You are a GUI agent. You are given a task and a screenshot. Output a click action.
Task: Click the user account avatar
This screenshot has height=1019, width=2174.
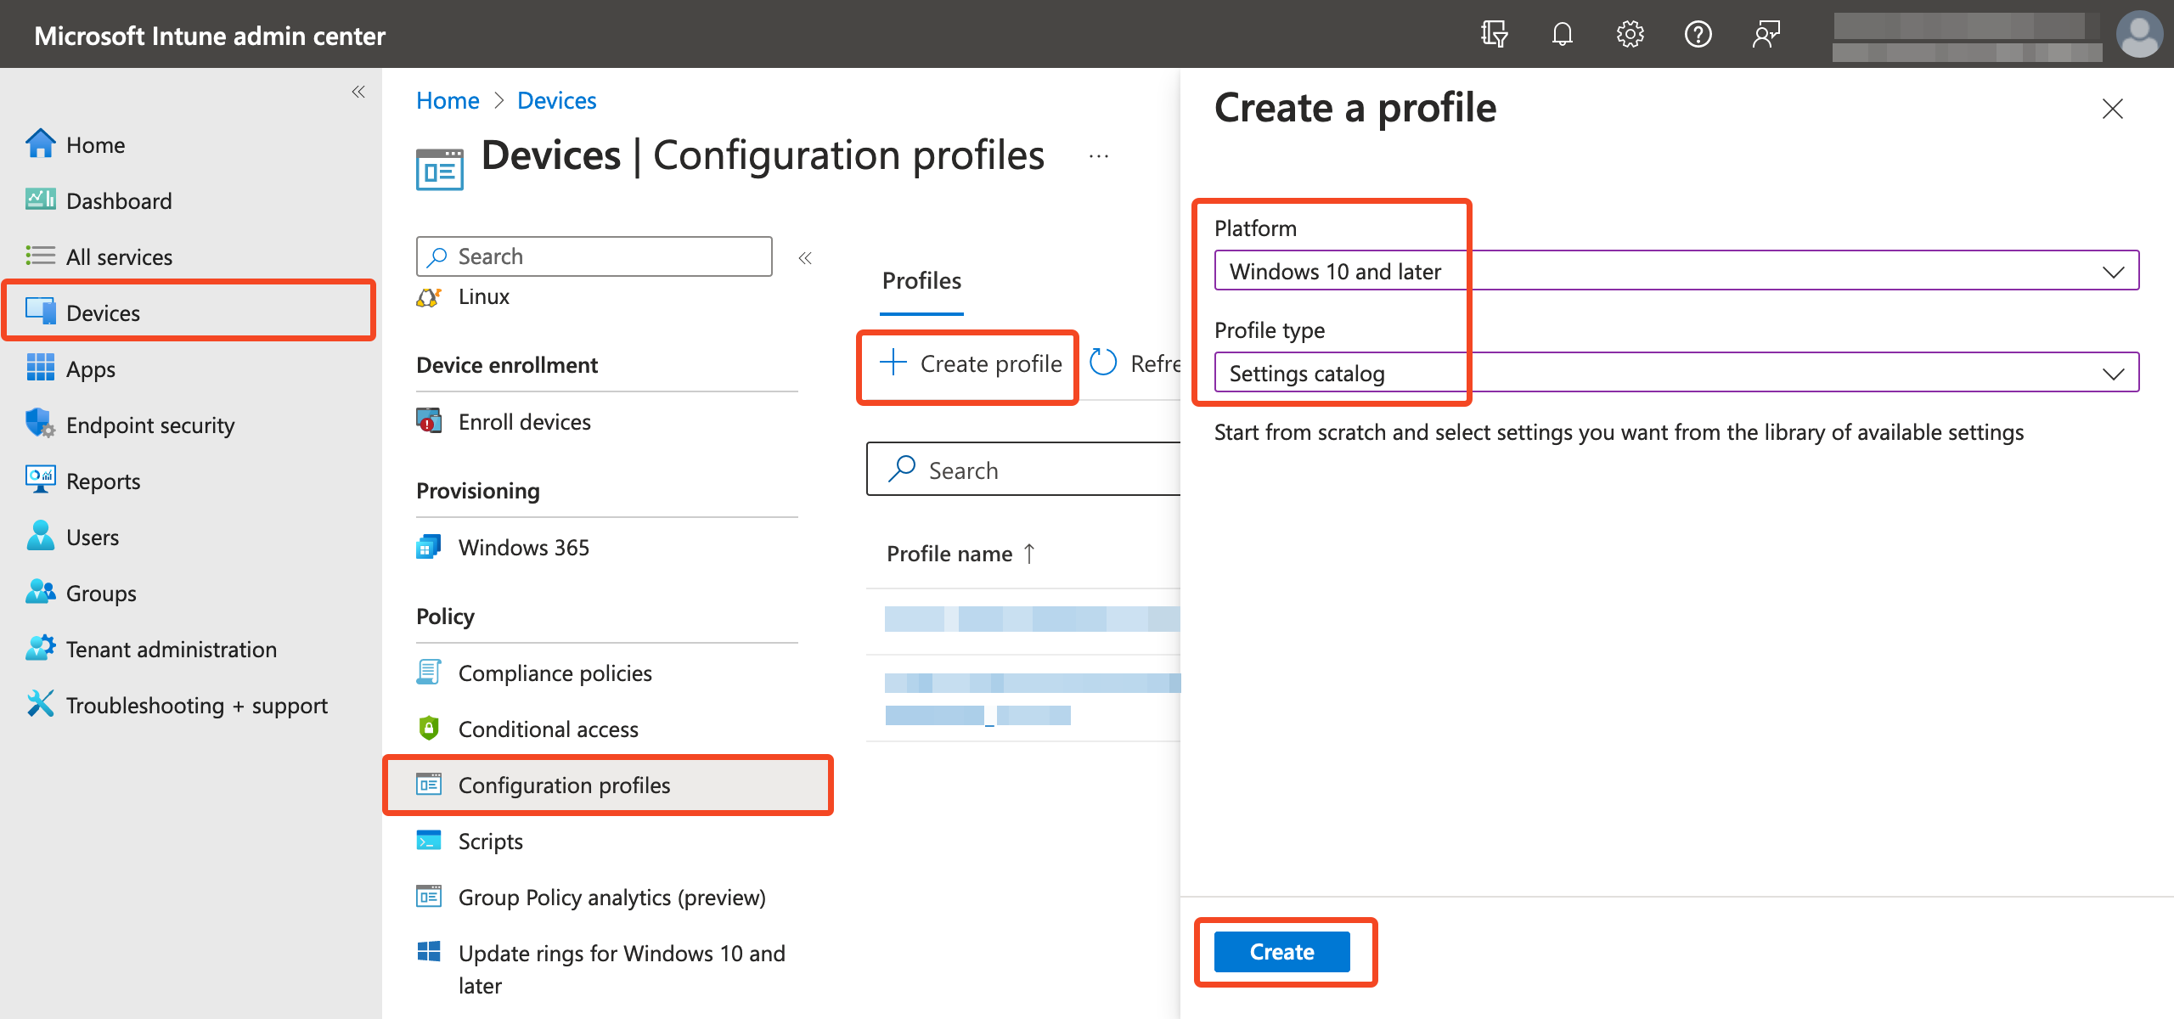click(2138, 35)
